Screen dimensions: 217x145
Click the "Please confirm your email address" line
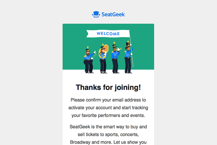pyautogui.click(x=108, y=100)
